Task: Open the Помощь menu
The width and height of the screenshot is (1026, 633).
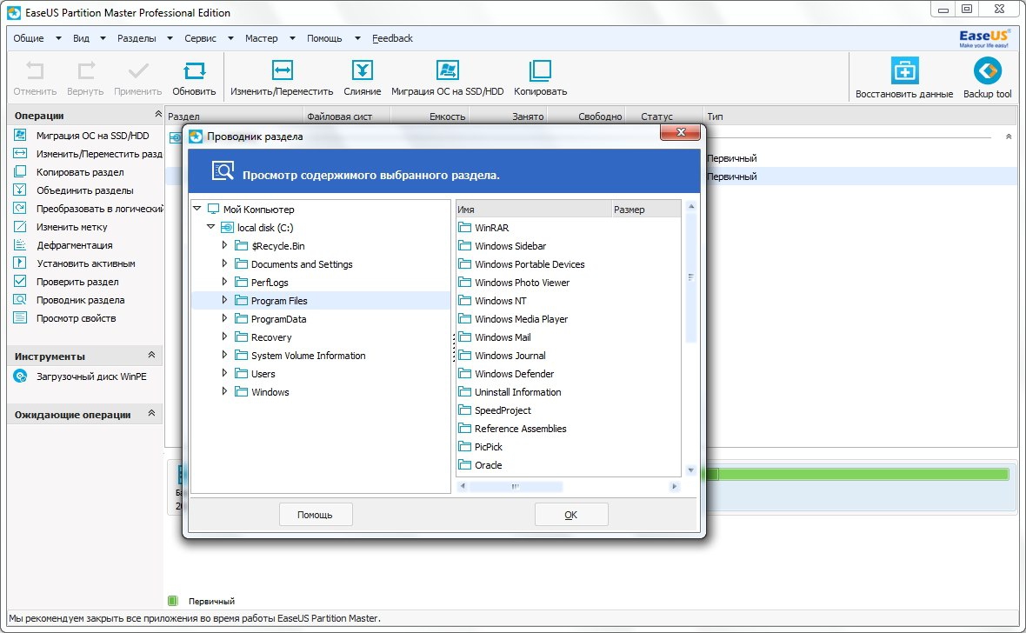Action: tap(334, 38)
